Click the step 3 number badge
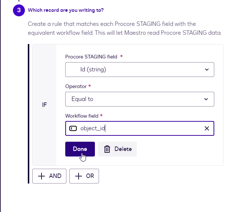Screen dimensions: 238x212 click(19, 10)
